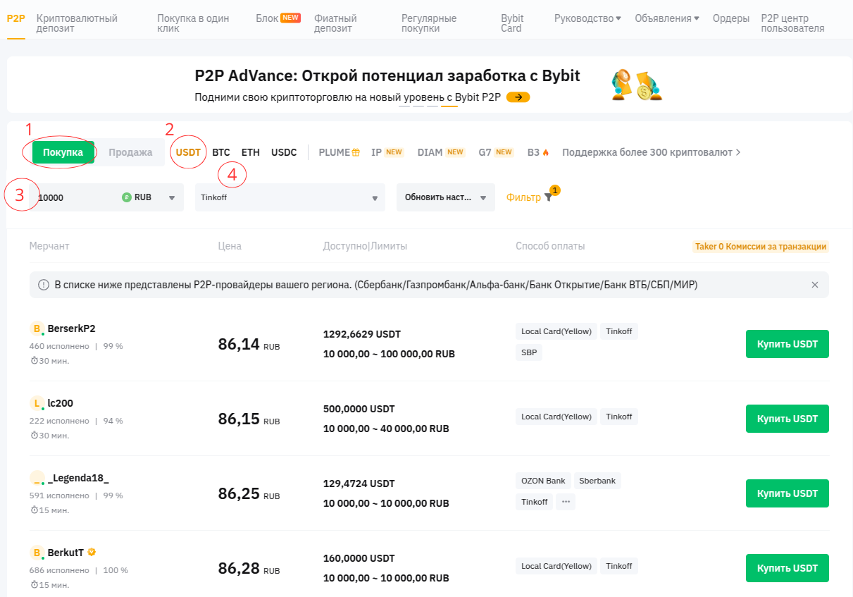The height and width of the screenshot is (597, 853).
Task: Dismiss the P2P providers region notice
Action: coord(815,285)
